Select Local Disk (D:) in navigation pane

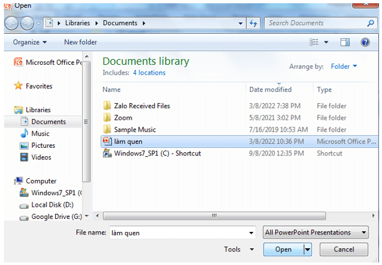(x=52, y=205)
